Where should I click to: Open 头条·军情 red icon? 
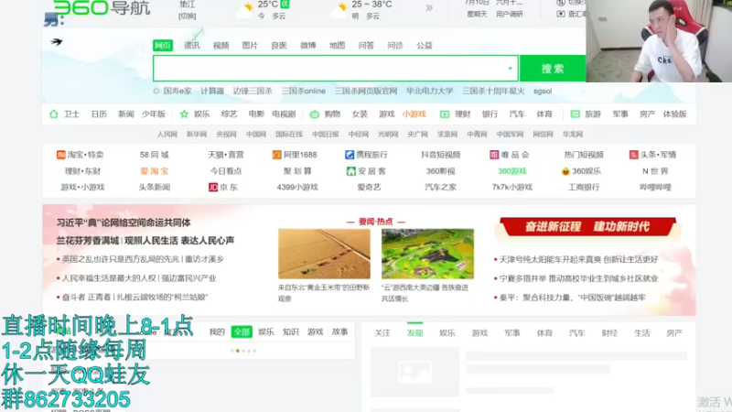tap(633, 155)
